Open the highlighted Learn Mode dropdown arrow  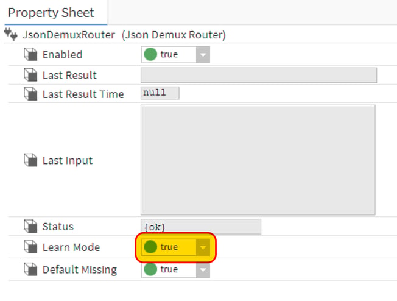pos(203,247)
